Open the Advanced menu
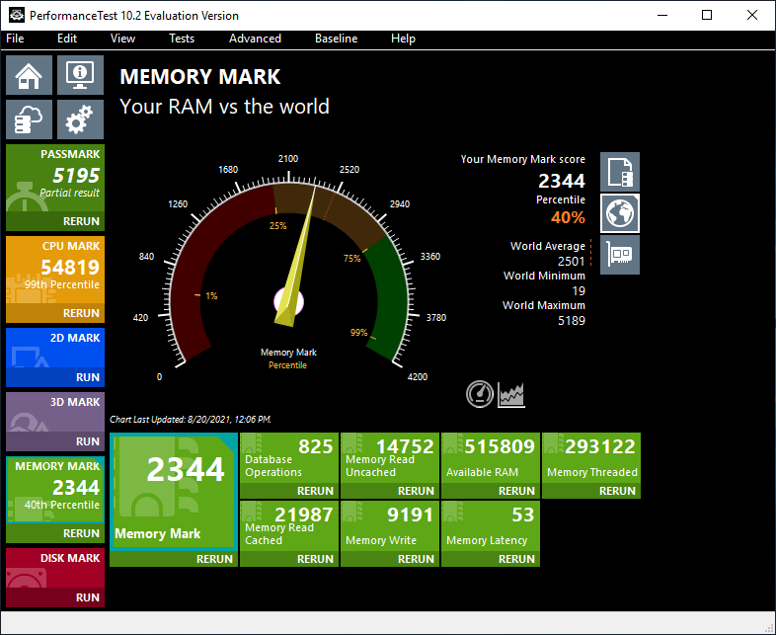The width and height of the screenshot is (776, 635). [x=255, y=39]
